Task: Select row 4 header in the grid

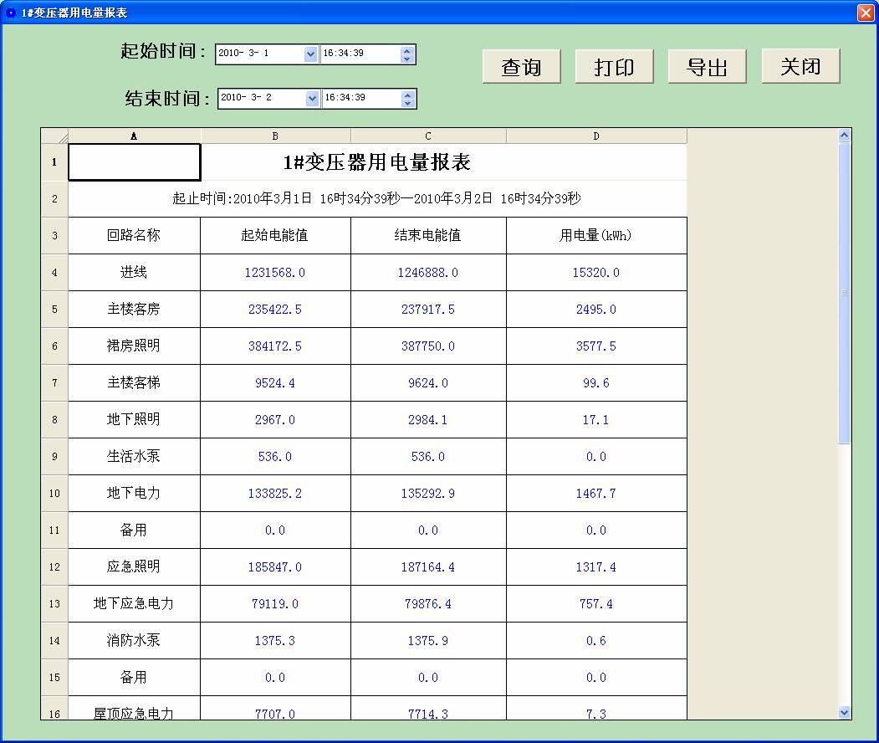Action: click(54, 273)
